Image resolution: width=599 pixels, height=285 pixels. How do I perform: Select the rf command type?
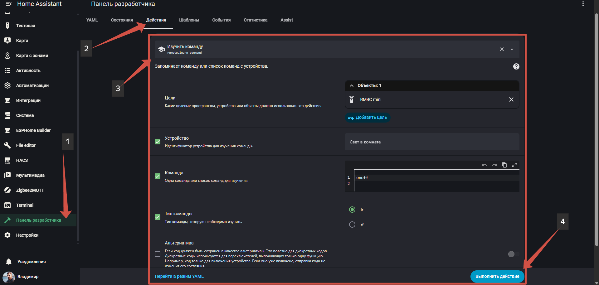pos(352,225)
